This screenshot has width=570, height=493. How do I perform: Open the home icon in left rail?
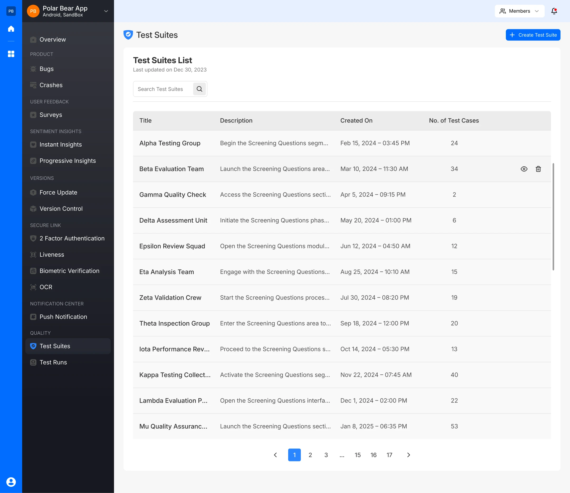click(11, 29)
